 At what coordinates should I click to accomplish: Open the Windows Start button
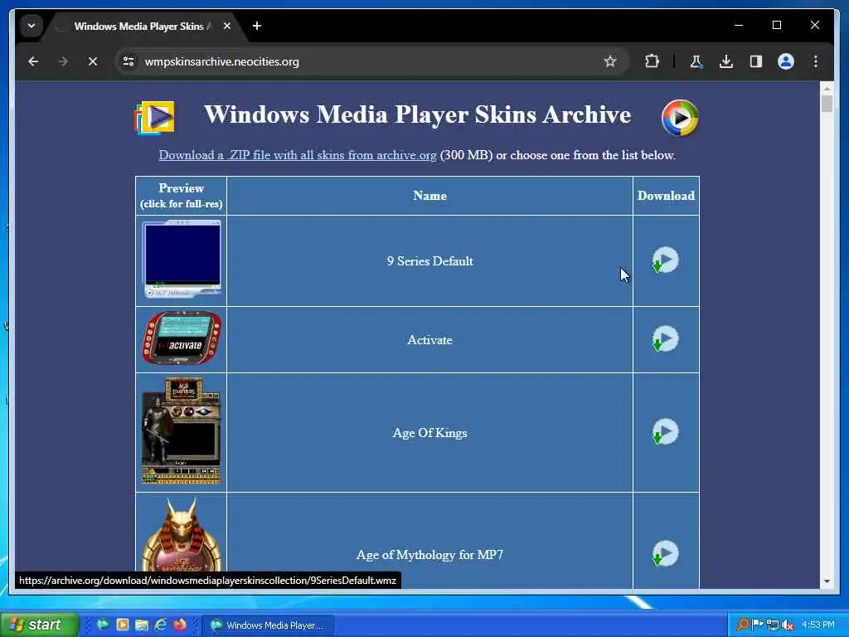point(39,625)
